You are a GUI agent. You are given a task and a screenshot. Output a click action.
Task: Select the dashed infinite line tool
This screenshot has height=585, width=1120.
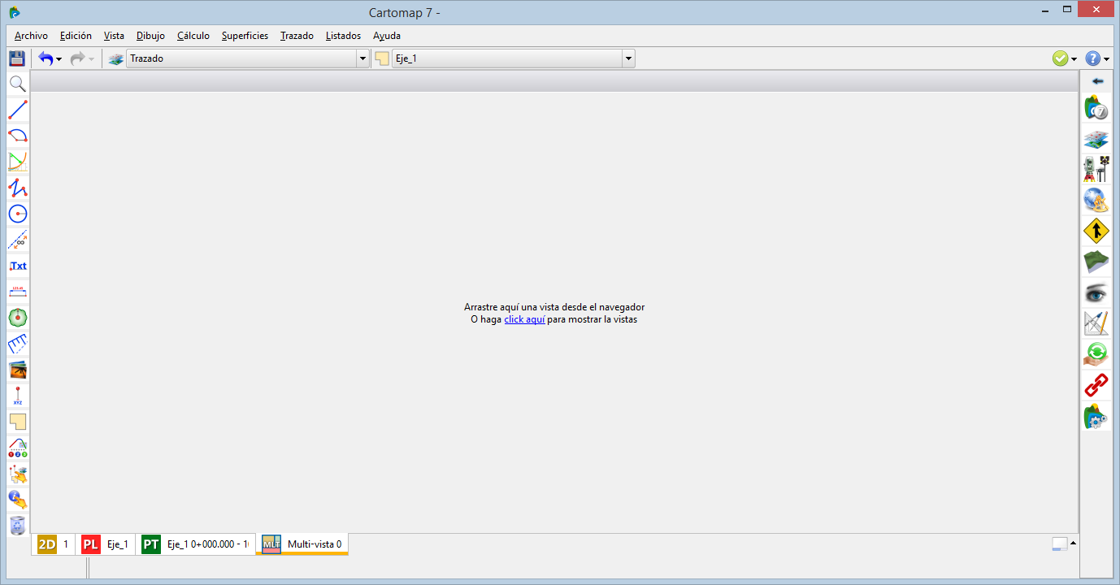[17, 240]
